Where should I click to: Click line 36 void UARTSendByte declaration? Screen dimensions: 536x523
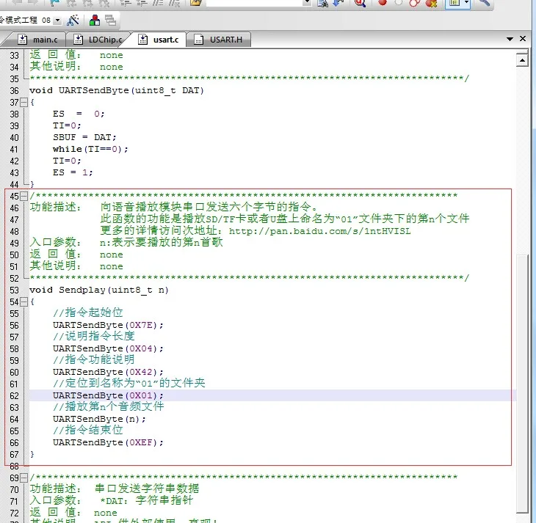coord(117,90)
